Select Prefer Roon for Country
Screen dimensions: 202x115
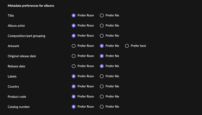[x=73, y=86]
